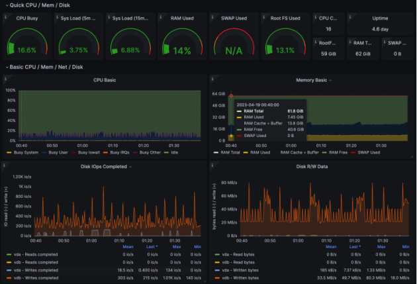This screenshot has width=417, height=284.
Task: Click the info icon on Root FS Used panel
Action: point(265,16)
